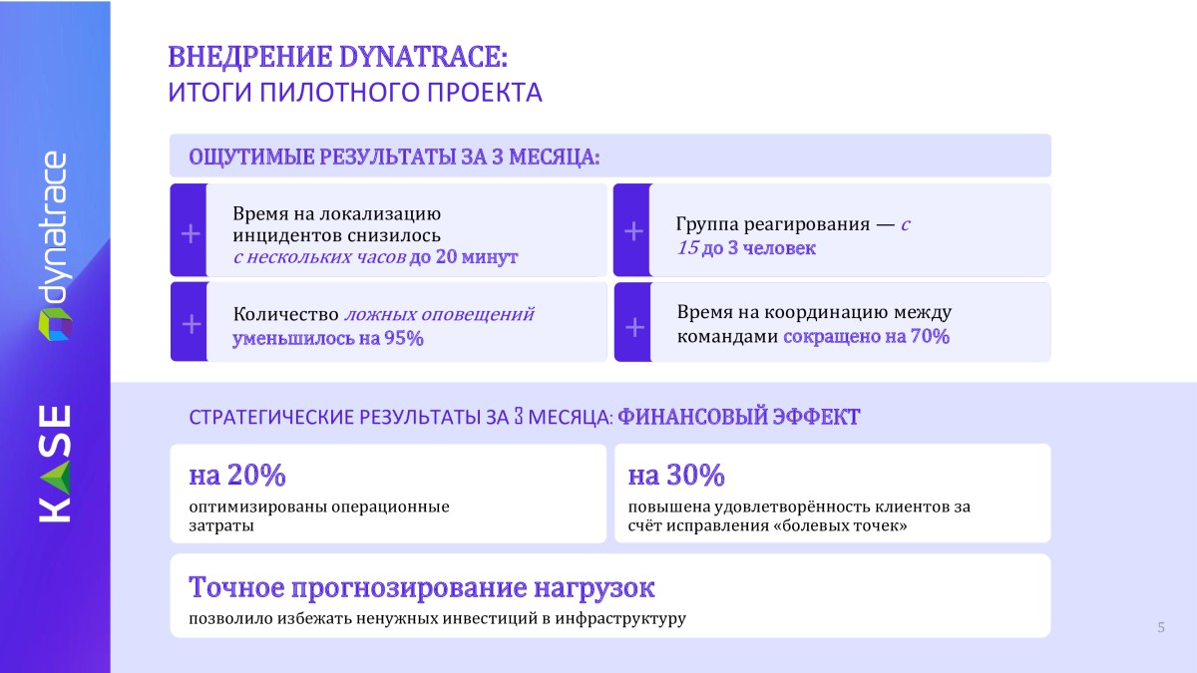
Task: Click the Точное прогнозирование нагрузок heading
Action: pyautogui.click(x=422, y=587)
